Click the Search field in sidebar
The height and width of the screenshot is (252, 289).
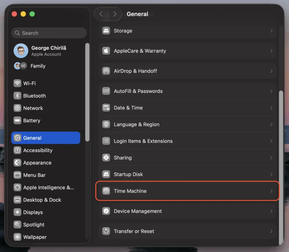[49, 33]
